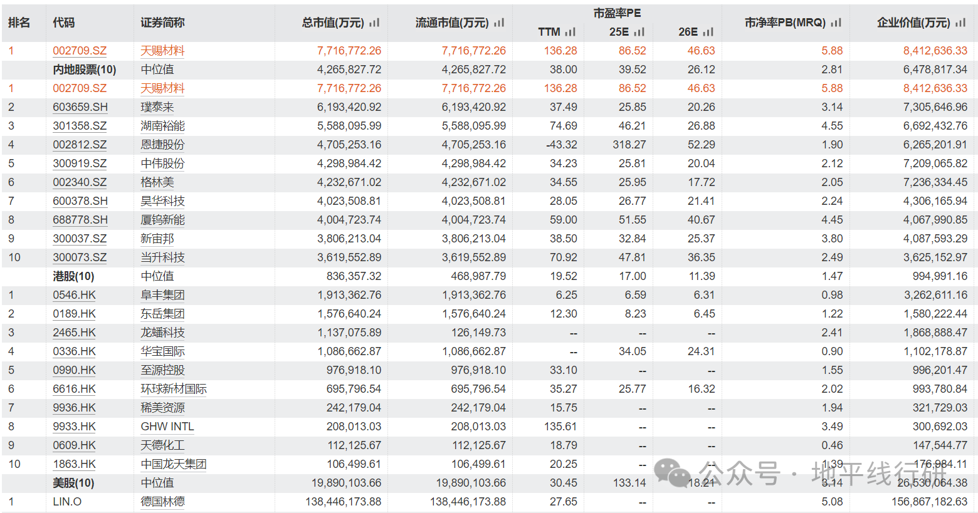Open GHW INTL stock name link
Screen dimensions: 978x513
[167, 427]
